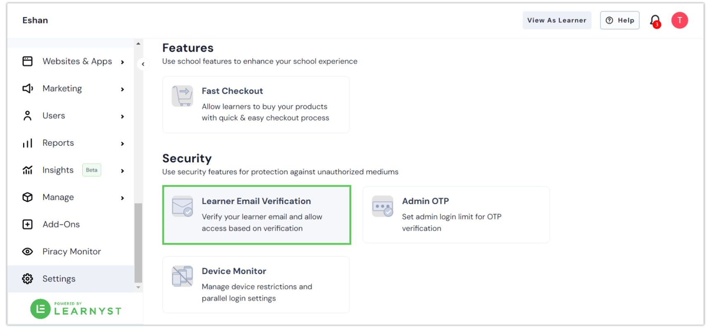Expand the Reports submenu chevron
The height and width of the screenshot is (328, 711).
tap(122, 143)
